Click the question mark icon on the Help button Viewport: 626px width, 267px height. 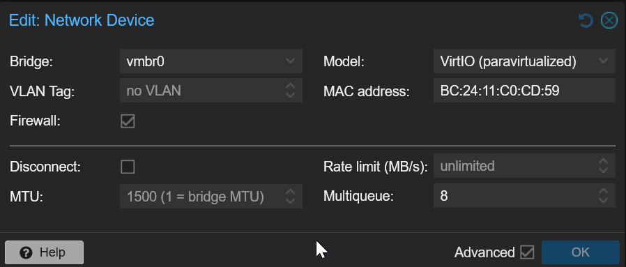coord(26,252)
